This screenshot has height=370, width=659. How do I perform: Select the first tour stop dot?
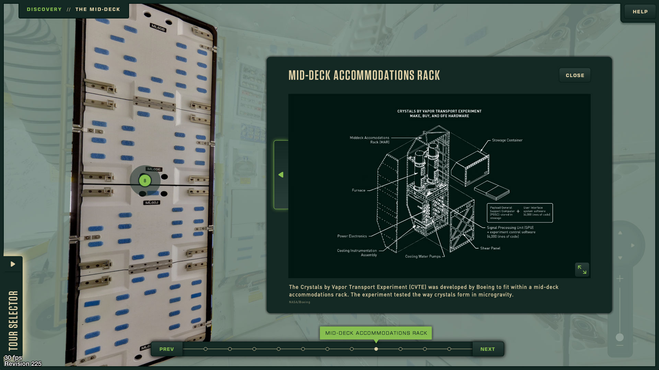click(x=206, y=349)
